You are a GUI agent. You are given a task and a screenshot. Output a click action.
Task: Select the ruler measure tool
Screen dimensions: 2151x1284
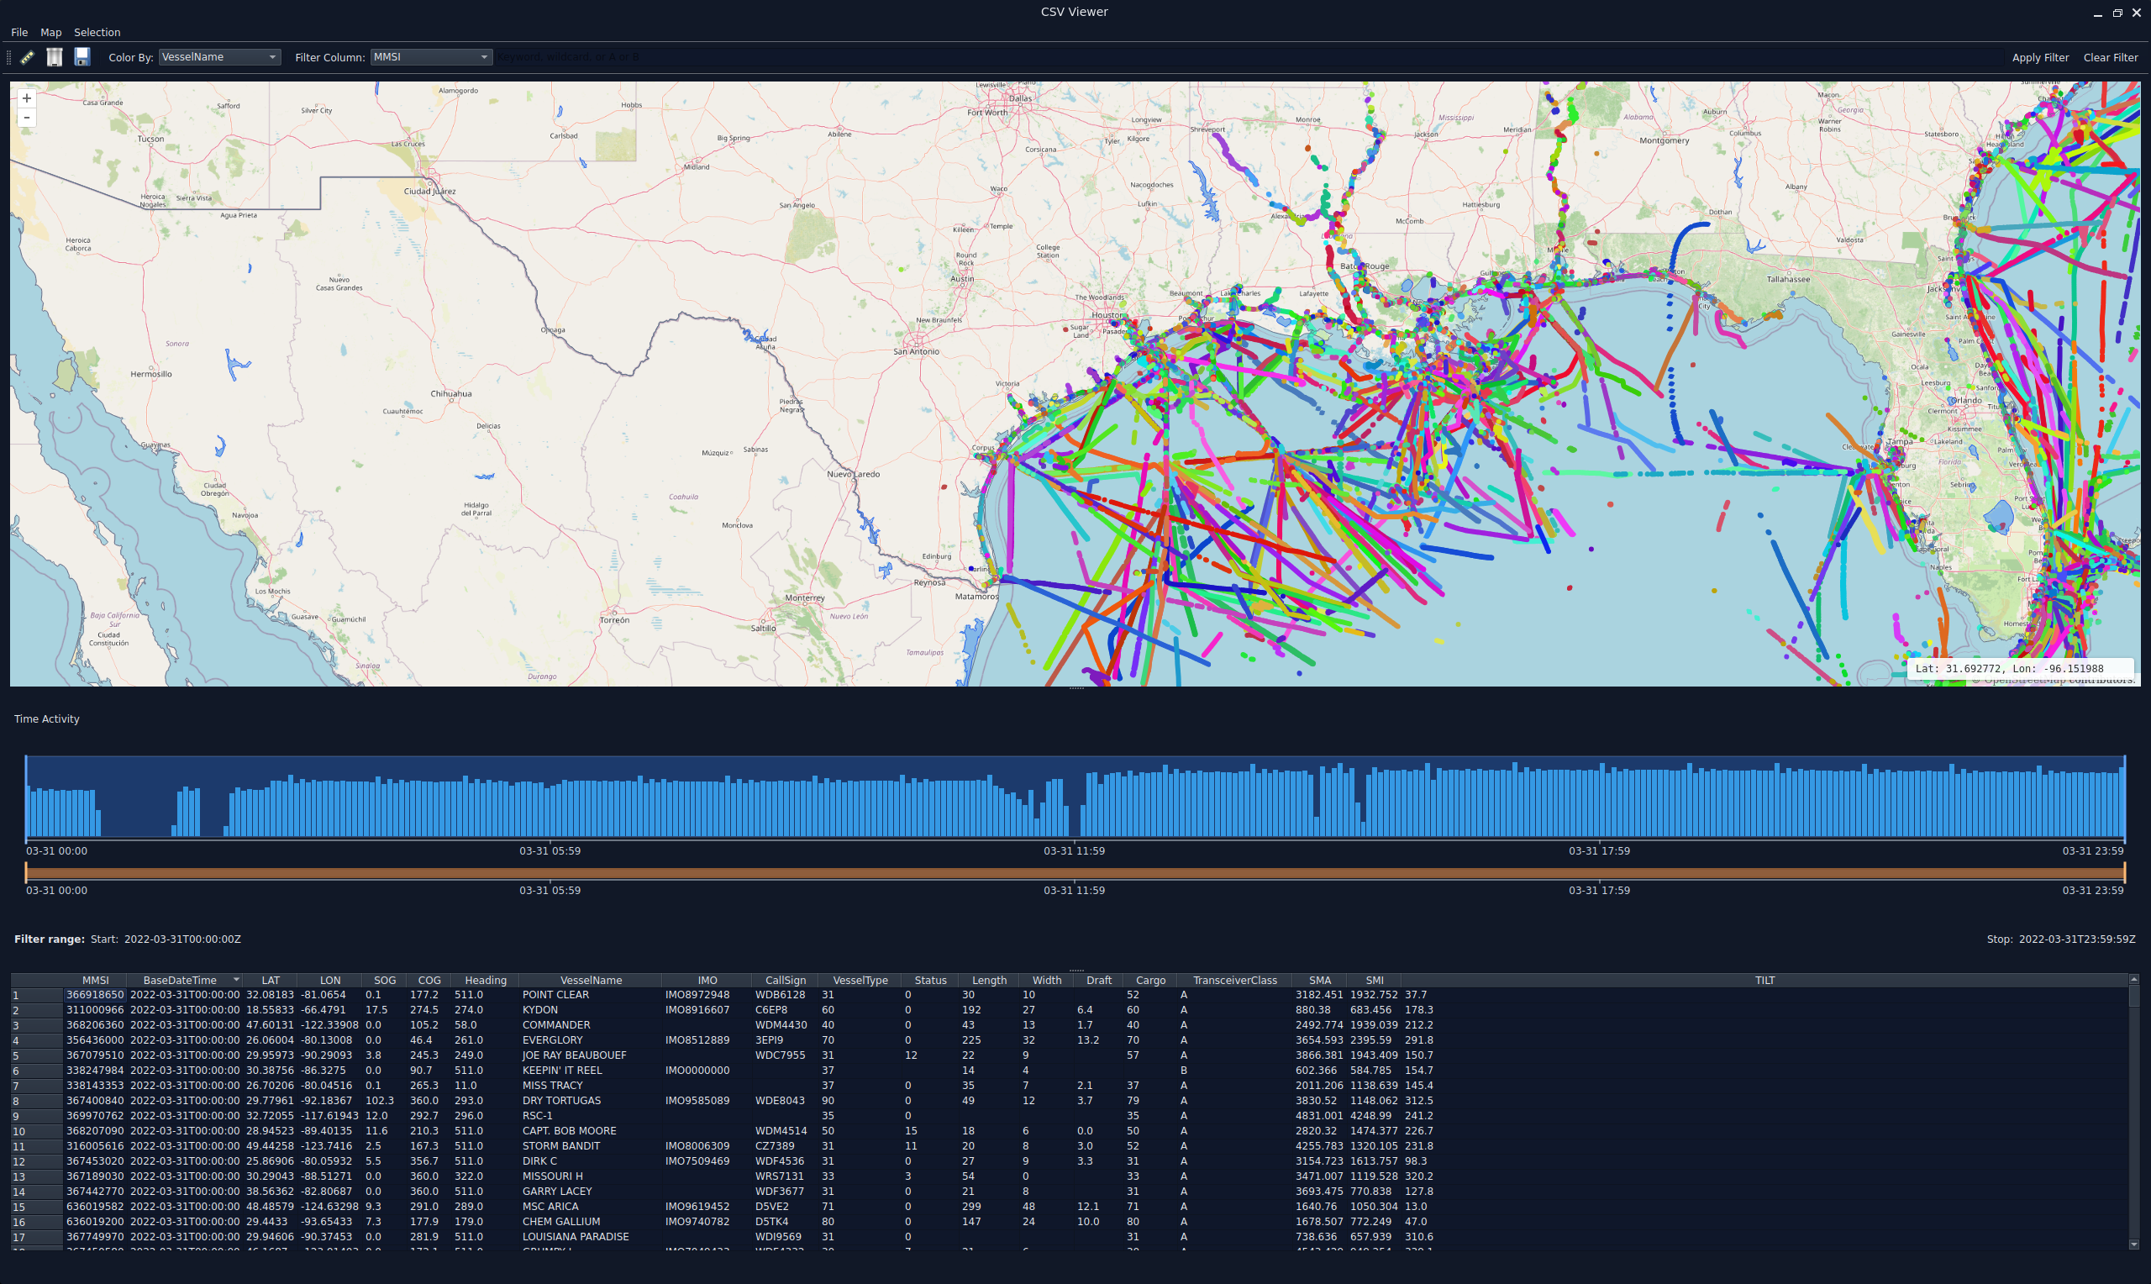point(28,57)
